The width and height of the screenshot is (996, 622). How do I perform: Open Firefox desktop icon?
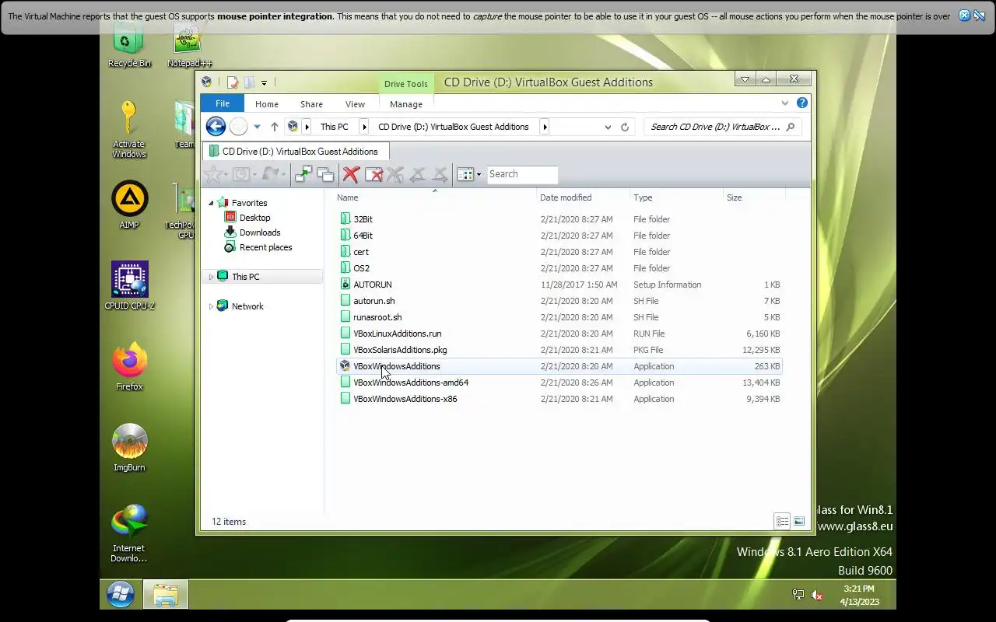coord(129,367)
